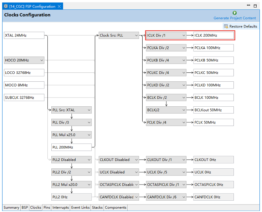The image size is (262, 212).
Task: Click the PCLKD 100MHz output field
Action: [214, 85]
